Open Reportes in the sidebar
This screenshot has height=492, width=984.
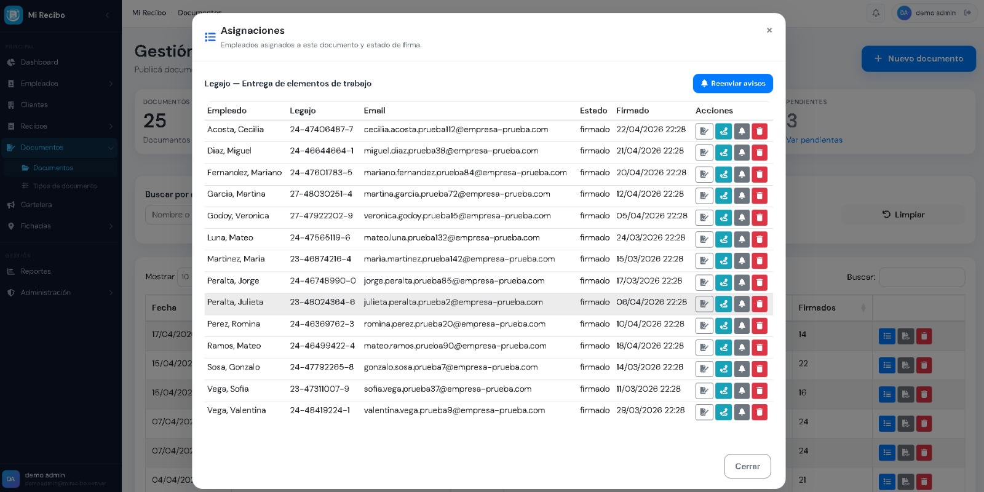60,271
